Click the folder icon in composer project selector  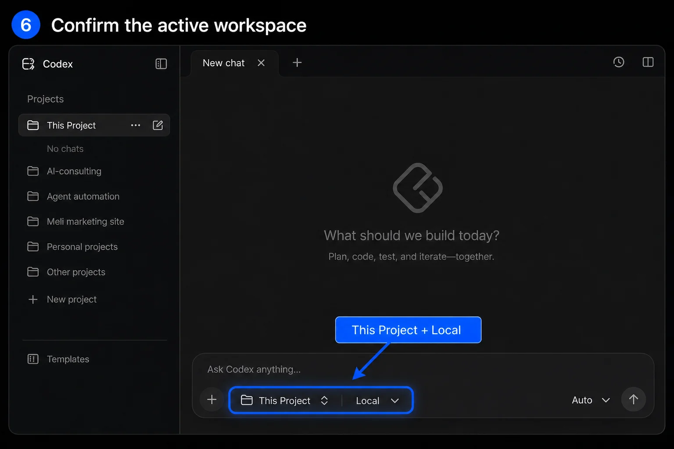[247, 400]
